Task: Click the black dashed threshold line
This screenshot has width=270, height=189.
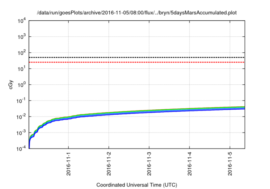Action: pyautogui.click(x=137, y=57)
